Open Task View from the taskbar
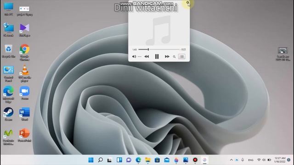294x165 pixels. click(110, 160)
